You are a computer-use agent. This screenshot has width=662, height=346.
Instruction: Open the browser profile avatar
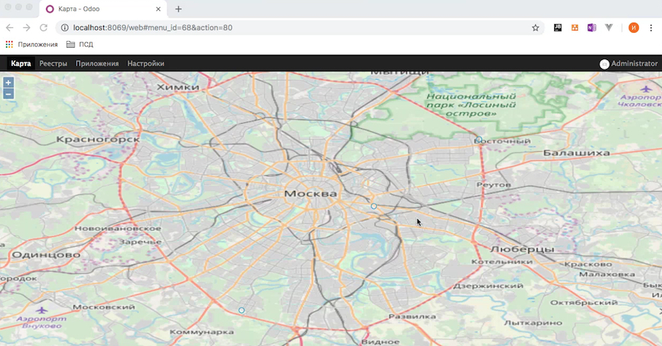633,28
